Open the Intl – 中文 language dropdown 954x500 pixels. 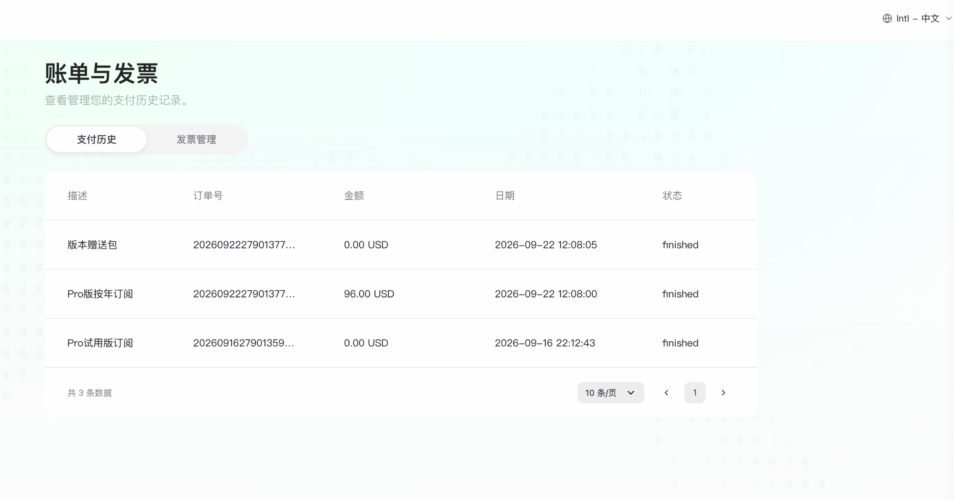917,19
